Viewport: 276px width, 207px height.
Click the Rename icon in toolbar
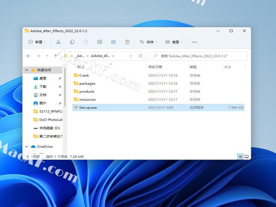99,42
